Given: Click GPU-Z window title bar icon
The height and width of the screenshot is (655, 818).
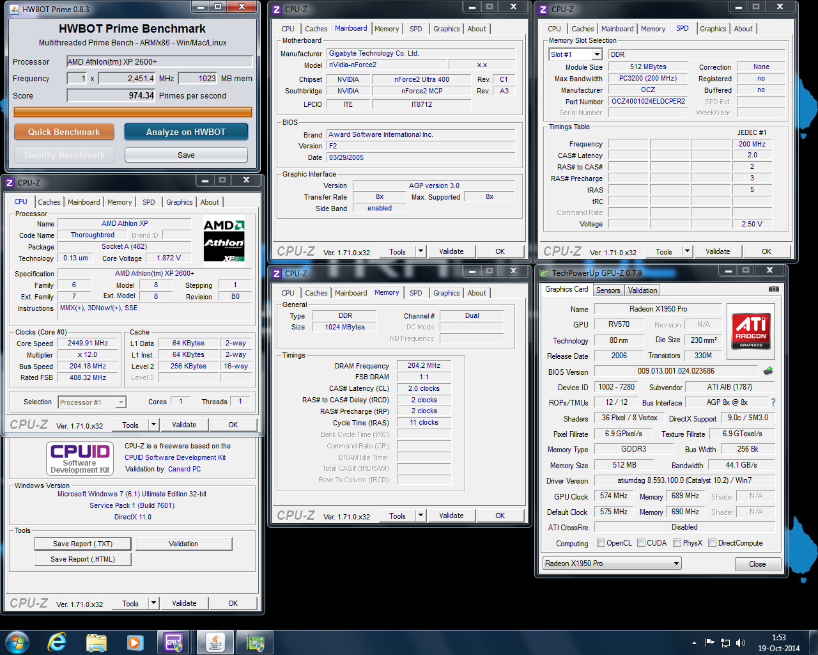Looking at the screenshot, I should pos(544,272).
